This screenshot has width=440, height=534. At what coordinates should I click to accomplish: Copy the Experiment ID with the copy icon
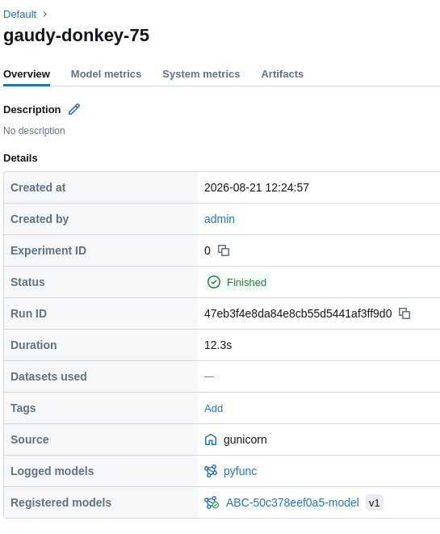coord(224,250)
